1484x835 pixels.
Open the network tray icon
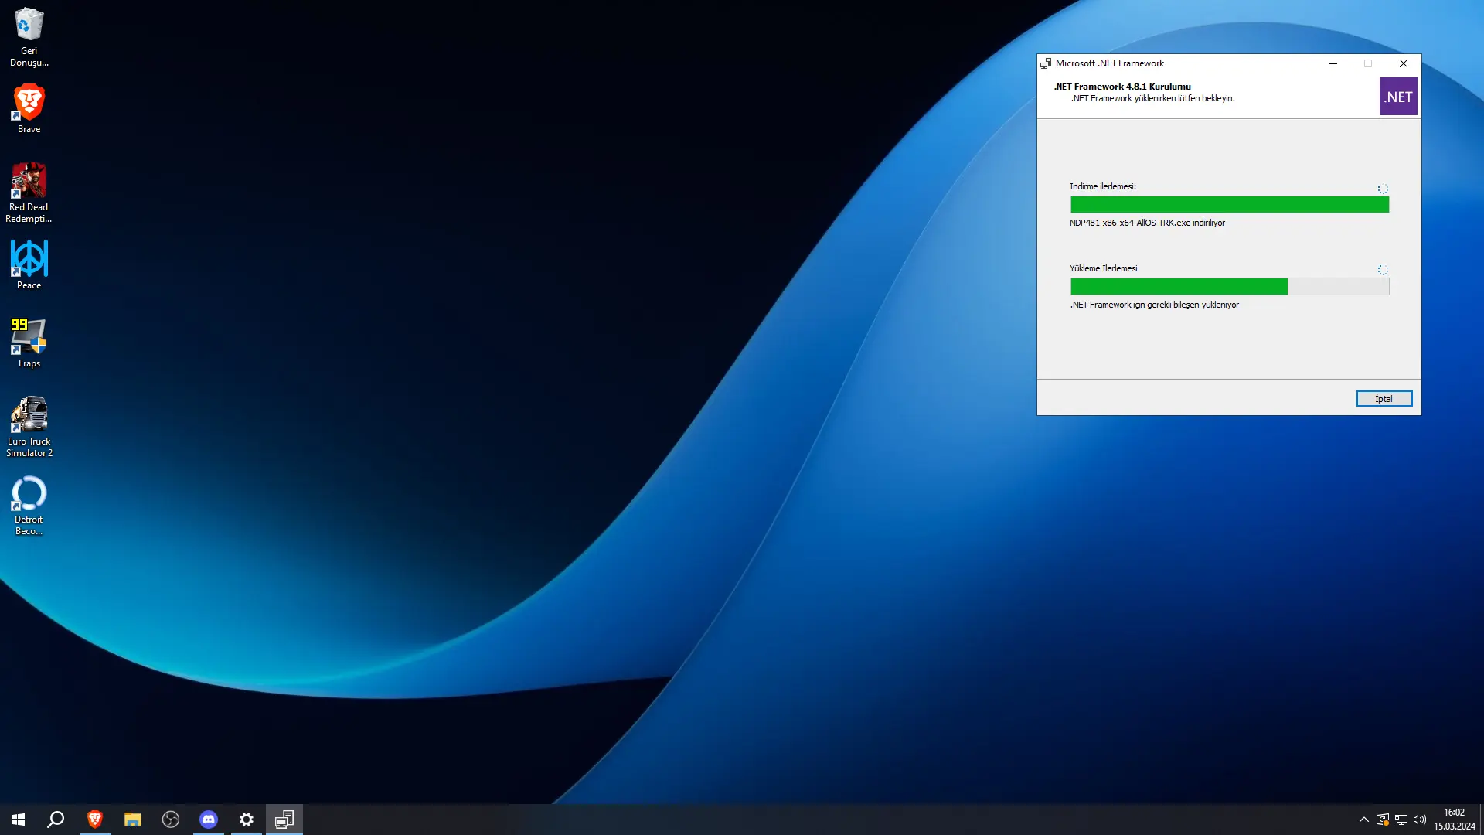point(1401,820)
